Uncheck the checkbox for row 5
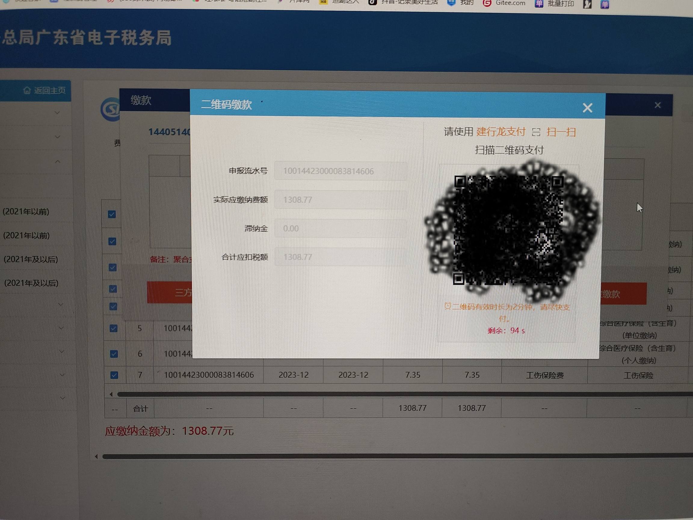 pyautogui.click(x=113, y=328)
